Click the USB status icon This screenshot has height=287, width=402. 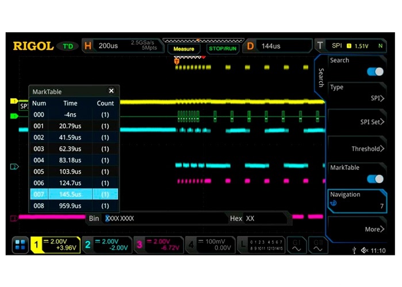pyautogui.click(x=354, y=251)
